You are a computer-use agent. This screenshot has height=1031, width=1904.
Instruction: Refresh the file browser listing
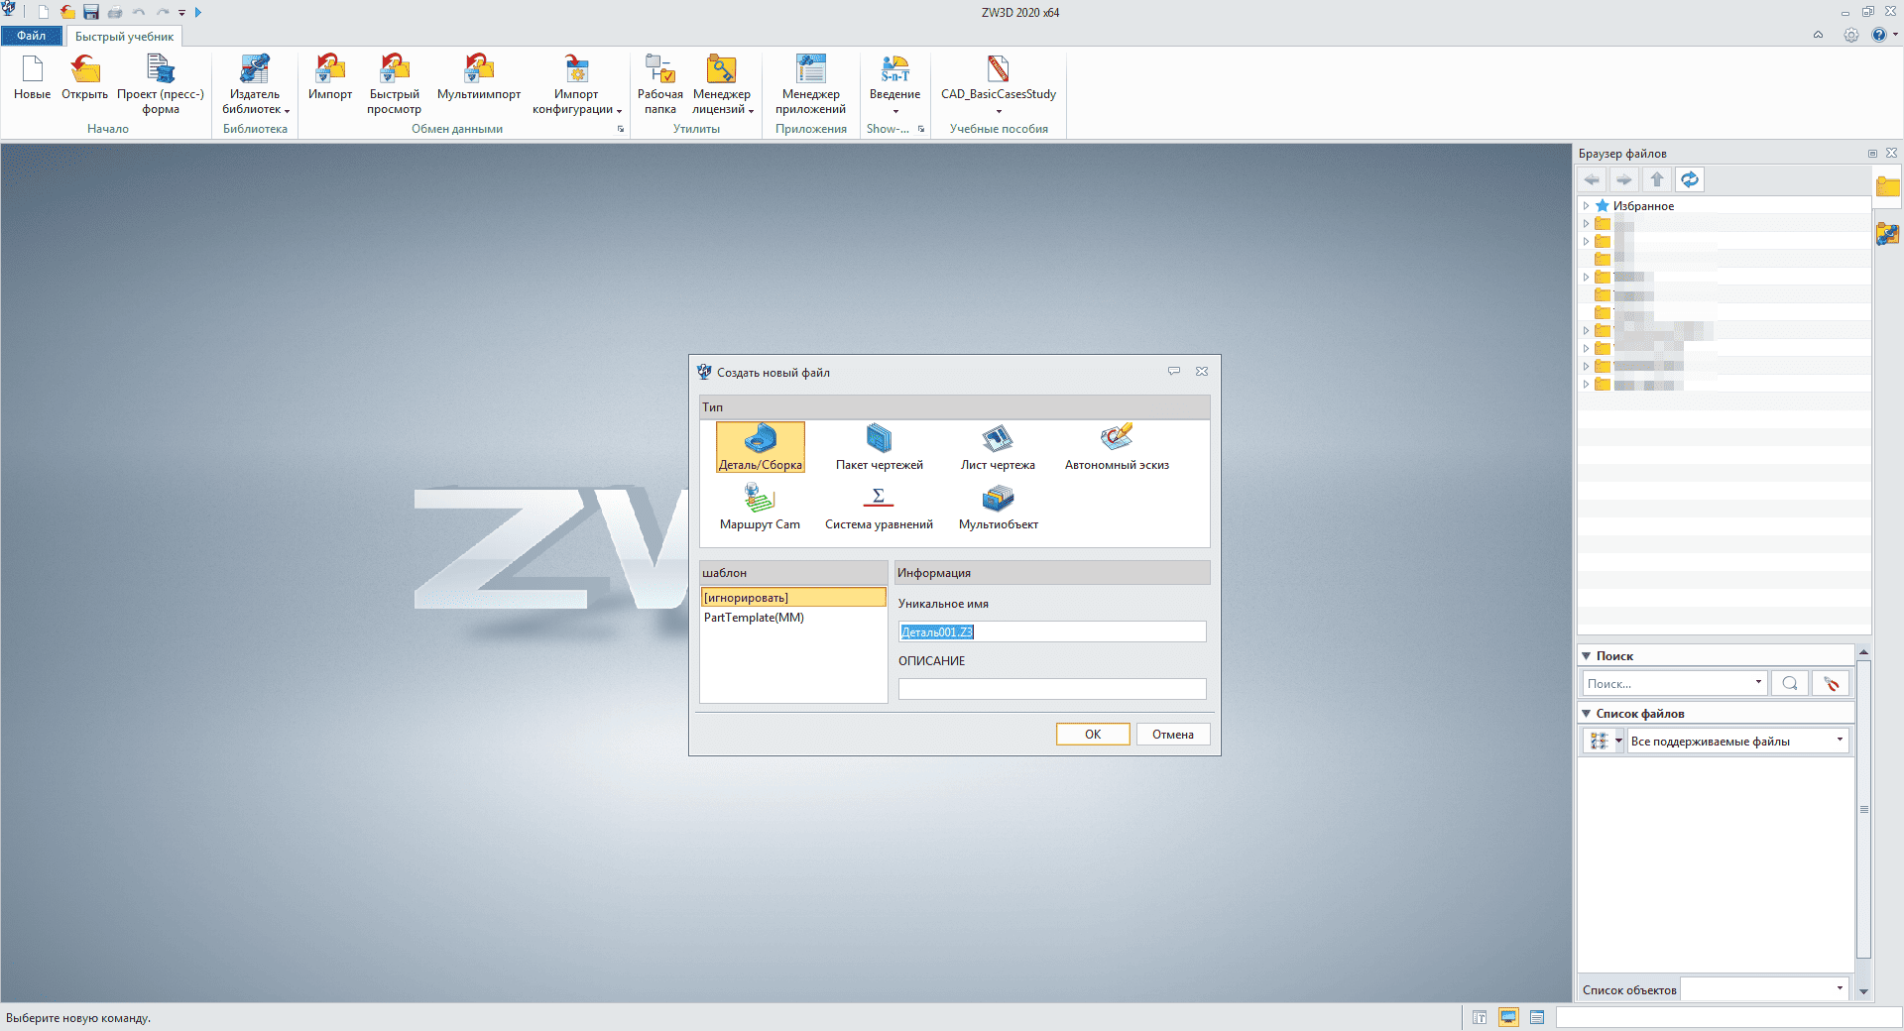click(1690, 179)
